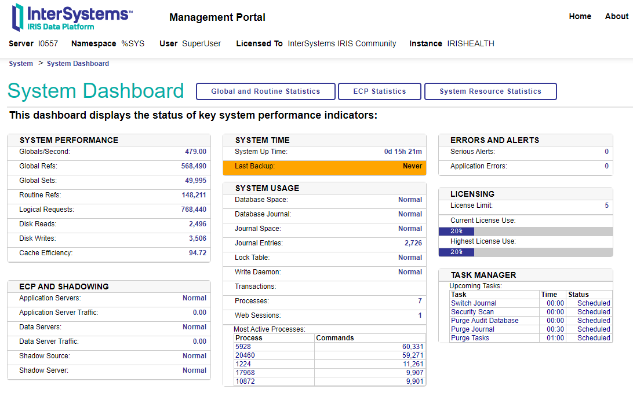Screen dimensions: 633x393
Task: Open the ECP Statistics page
Action: 380,91
